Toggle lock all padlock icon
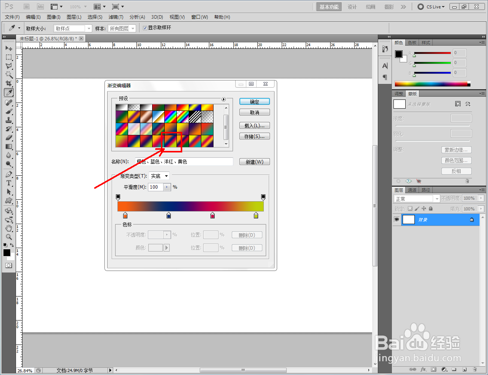This screenshot has width=488, height=375. [x=430, y=208]
